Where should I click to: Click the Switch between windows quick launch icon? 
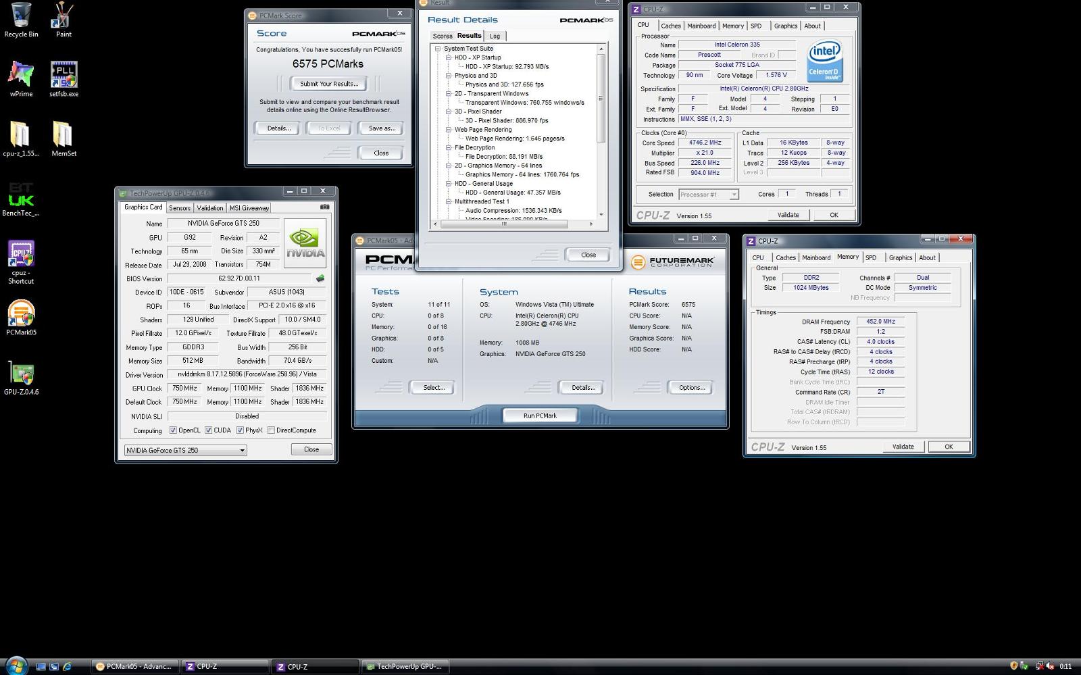pos(54,666)
